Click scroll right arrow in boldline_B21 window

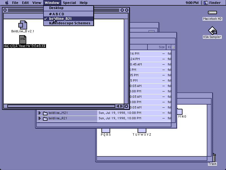pyautogui.click(x=122, y=106)
